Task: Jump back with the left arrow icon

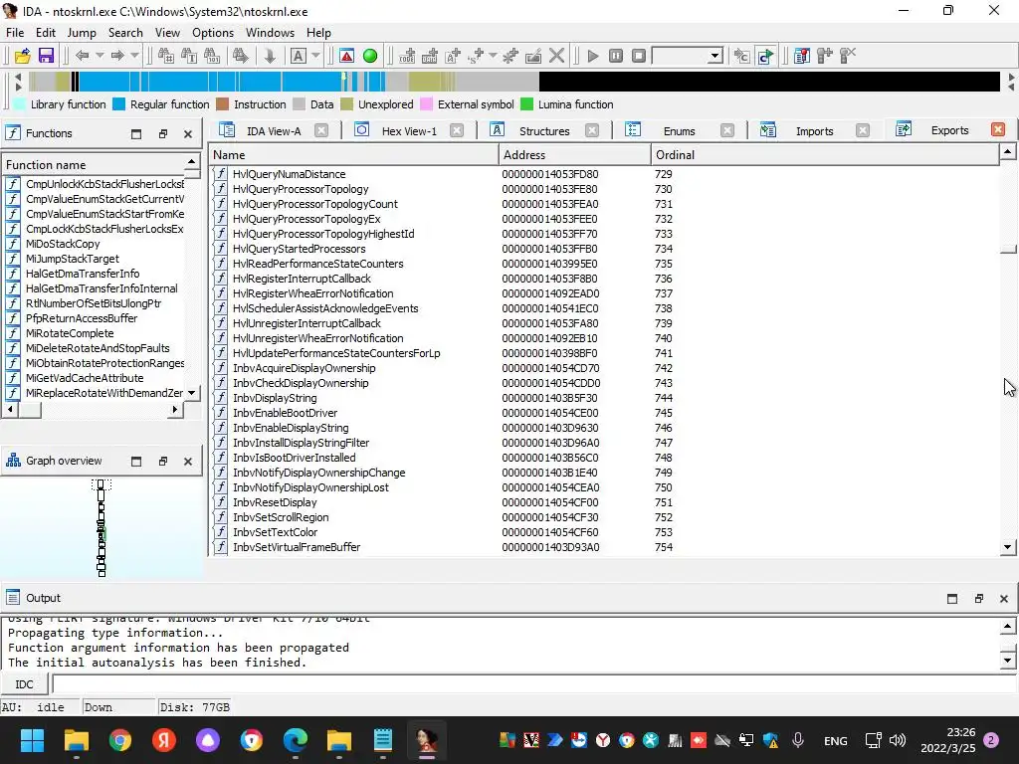Action: click(82, 56)
